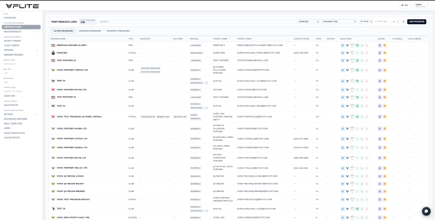The height and width of the screenshot is (220, 435).
Task: Open Google Drive icon in Test 23 row
Action: tap(362, 81)
